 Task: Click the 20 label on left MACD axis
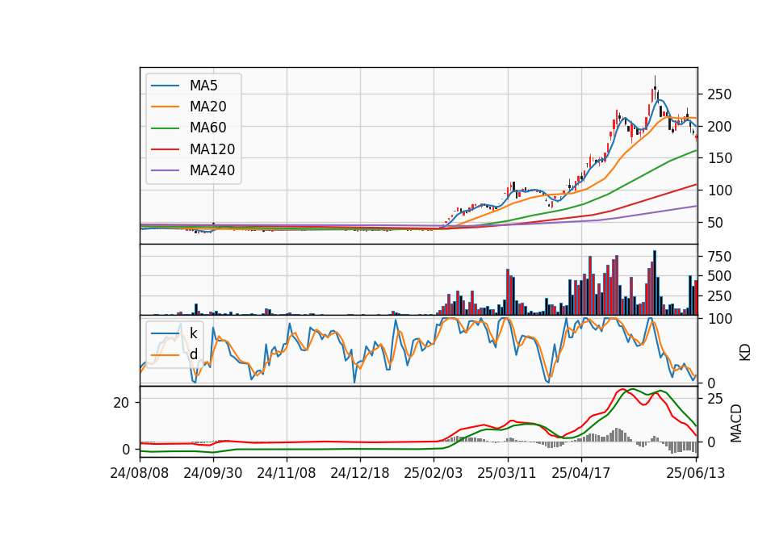pos(121,403)
